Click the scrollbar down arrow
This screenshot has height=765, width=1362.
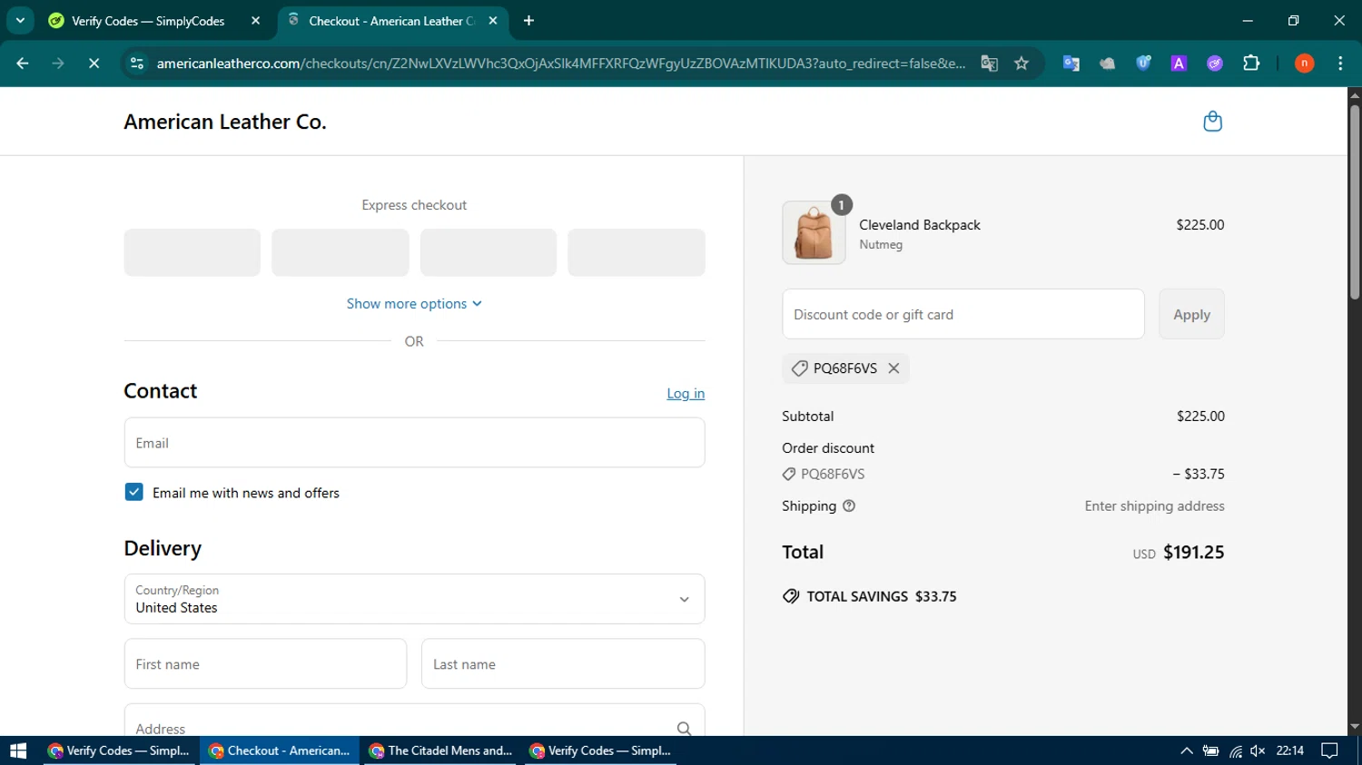[x=1355, y=727]
